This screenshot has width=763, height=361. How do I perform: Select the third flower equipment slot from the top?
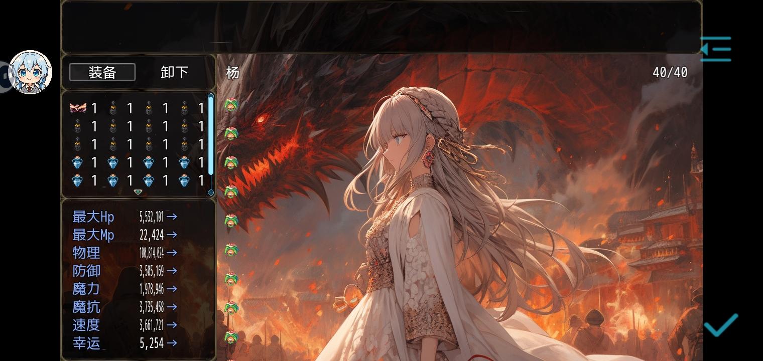pyautogui.click(x=231, y=163)
